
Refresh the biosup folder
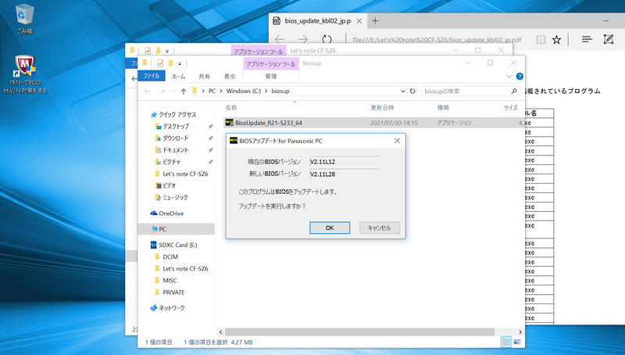[412, 91]
